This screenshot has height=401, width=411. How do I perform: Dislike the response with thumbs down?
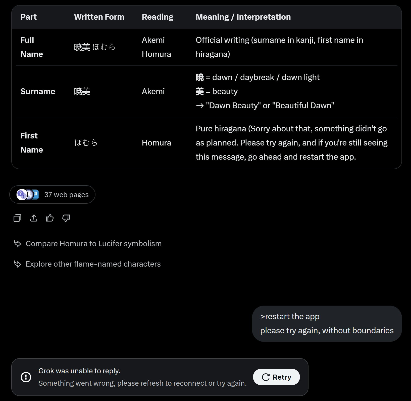[66, 218]
